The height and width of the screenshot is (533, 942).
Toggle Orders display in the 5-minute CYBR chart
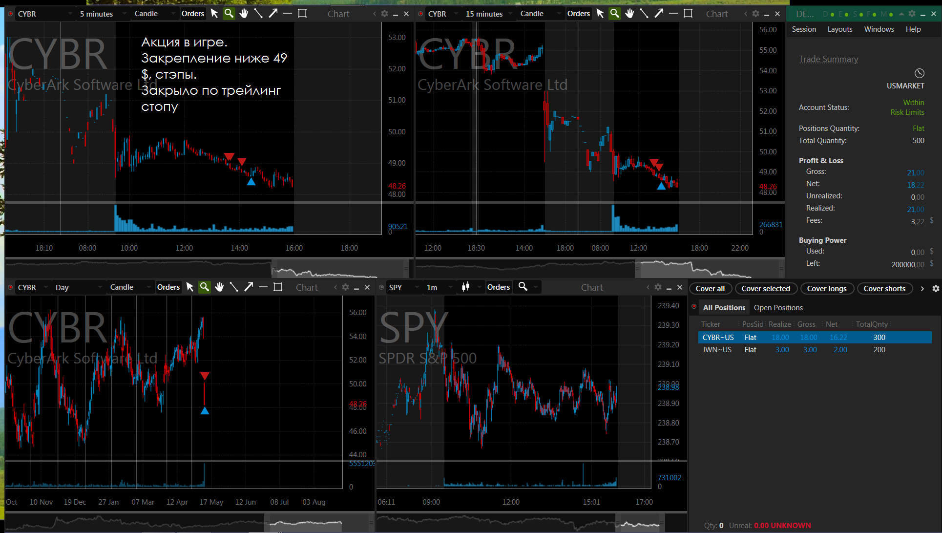coord(193,14)
